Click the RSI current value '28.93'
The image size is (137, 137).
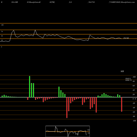[x=126, y=38]
